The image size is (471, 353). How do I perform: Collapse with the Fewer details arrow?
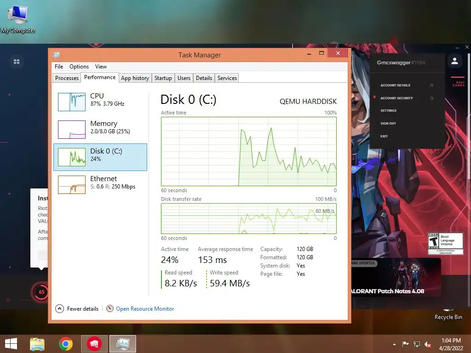[59, 308]
